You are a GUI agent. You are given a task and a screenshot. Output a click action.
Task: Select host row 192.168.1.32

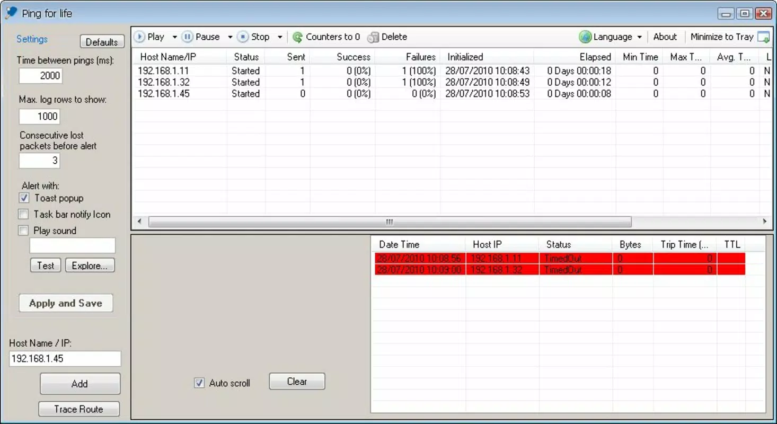[452, 82]
